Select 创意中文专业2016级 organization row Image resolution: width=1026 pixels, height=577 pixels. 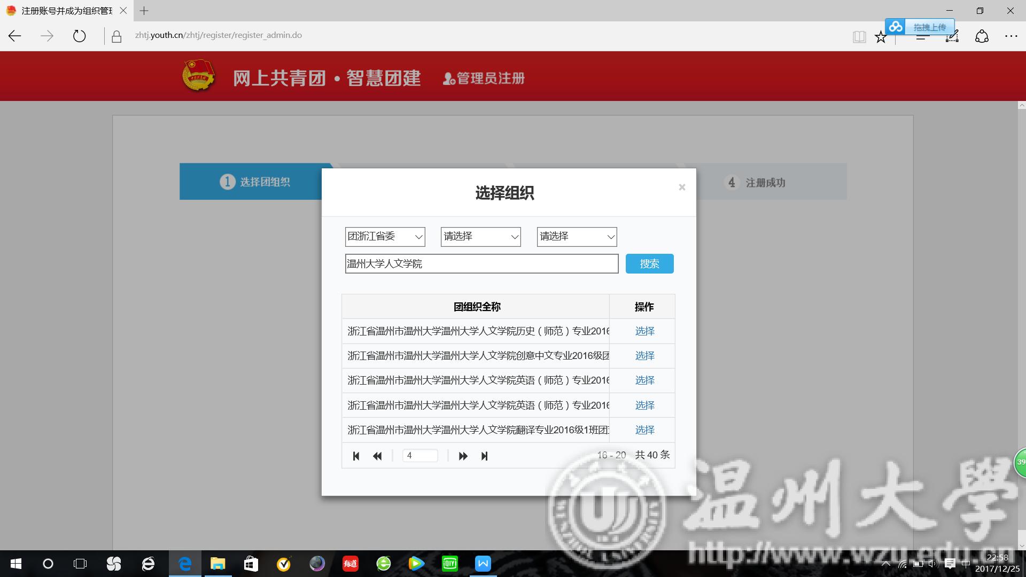point(644,356)
